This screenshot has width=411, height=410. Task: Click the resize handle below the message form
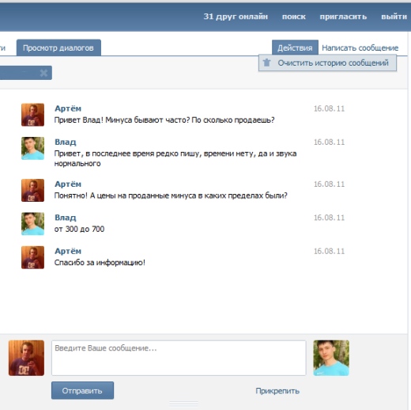pyautogui.click(x=183, y=404)
